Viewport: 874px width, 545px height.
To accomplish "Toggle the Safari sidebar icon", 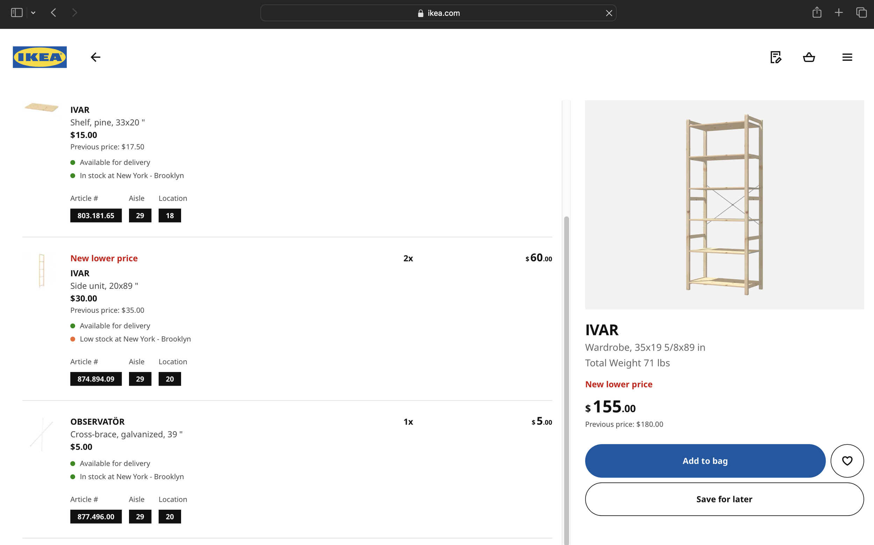I will point(16,13).
